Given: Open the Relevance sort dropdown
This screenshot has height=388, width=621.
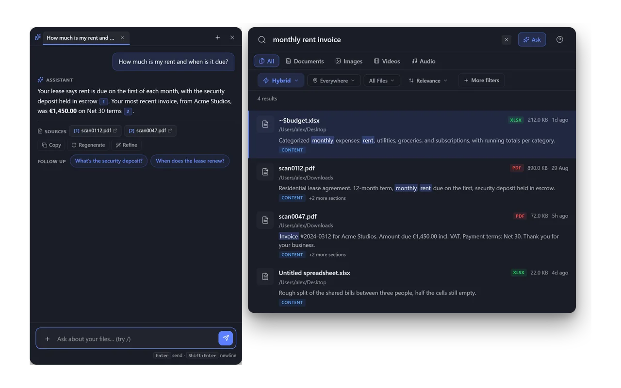Looking at the screenshot, I should (428, 81).
